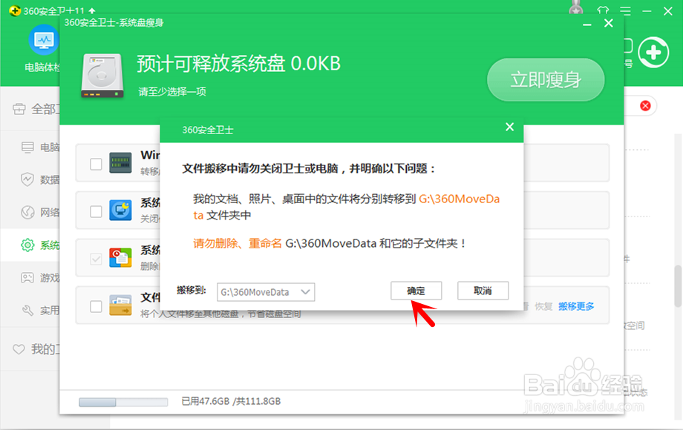Select the 数据 shield sidebar item

pyautogui.click(x=40, y=179)
